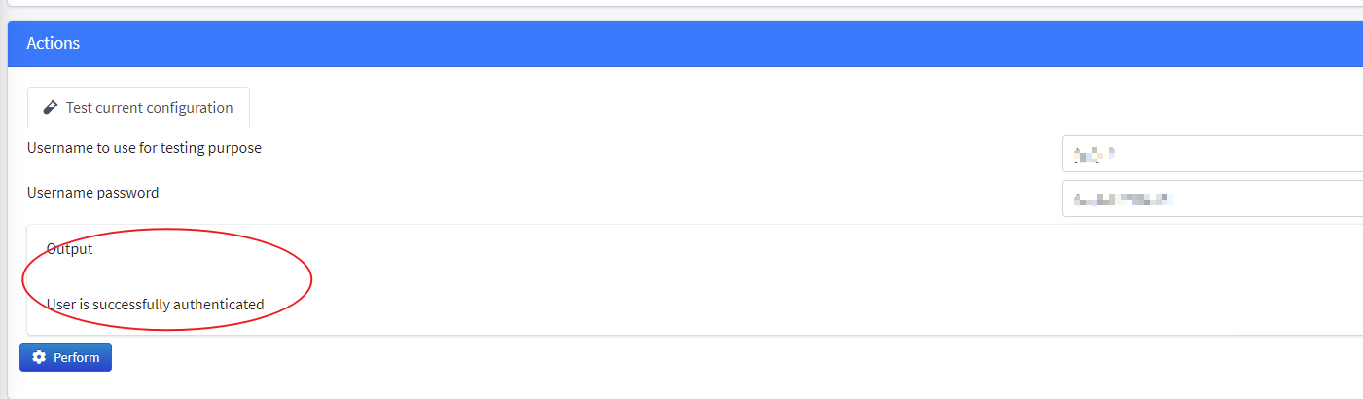
Task: Click the gear icon on Perform button
Action: [x=39, y=357]
